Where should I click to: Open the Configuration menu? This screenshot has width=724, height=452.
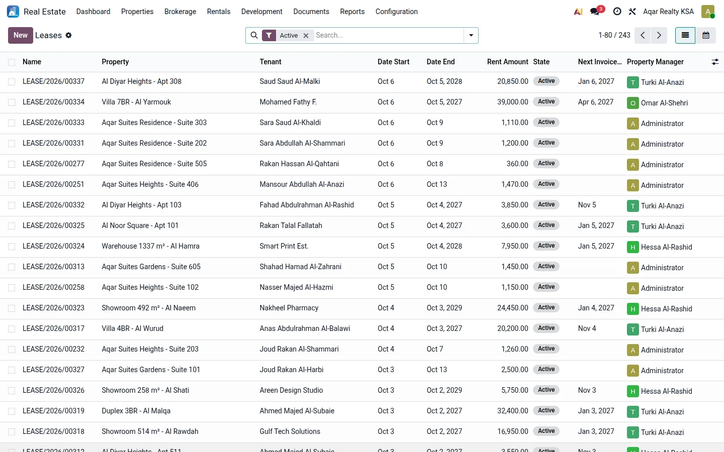pos(397,12)
